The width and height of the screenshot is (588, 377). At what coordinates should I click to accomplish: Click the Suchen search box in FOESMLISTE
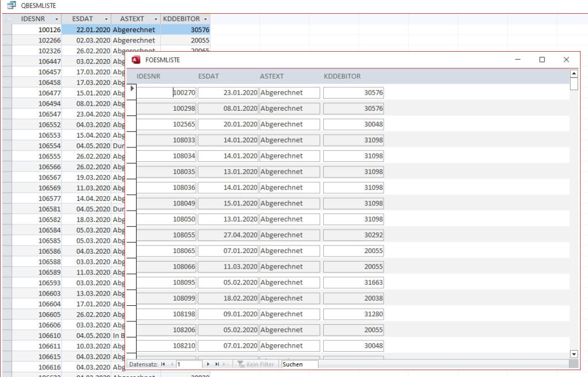[299, 364]
